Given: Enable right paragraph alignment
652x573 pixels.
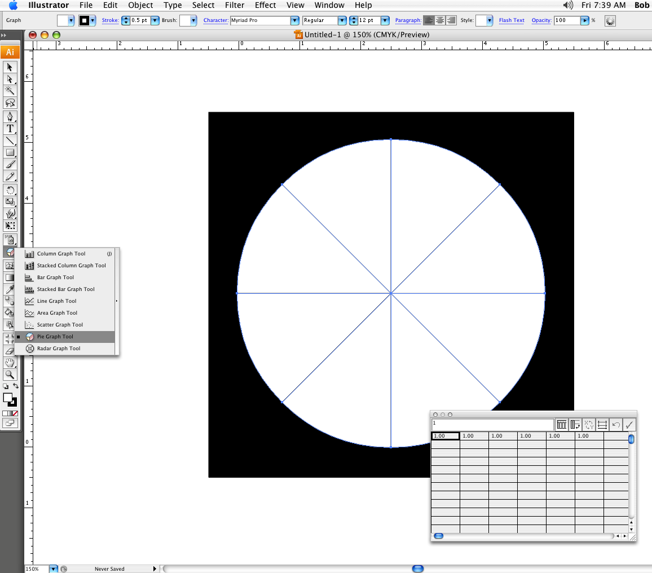Looking at the screenshot, I should click(451, 20).
